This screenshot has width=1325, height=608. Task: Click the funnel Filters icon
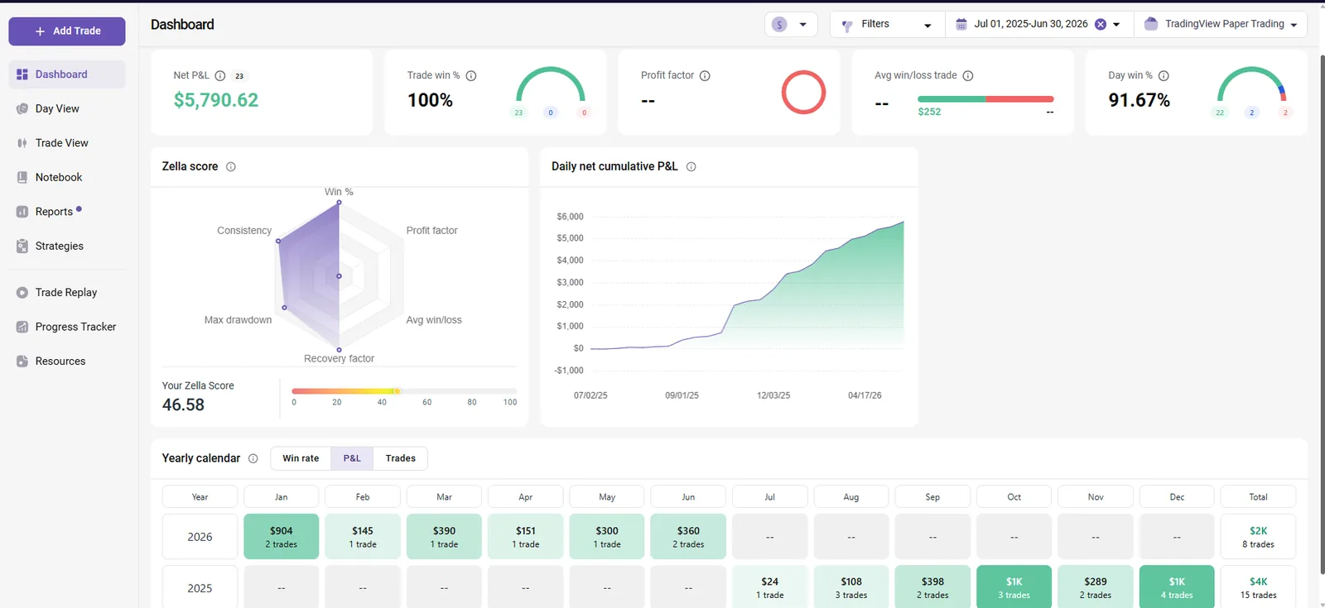847,26
